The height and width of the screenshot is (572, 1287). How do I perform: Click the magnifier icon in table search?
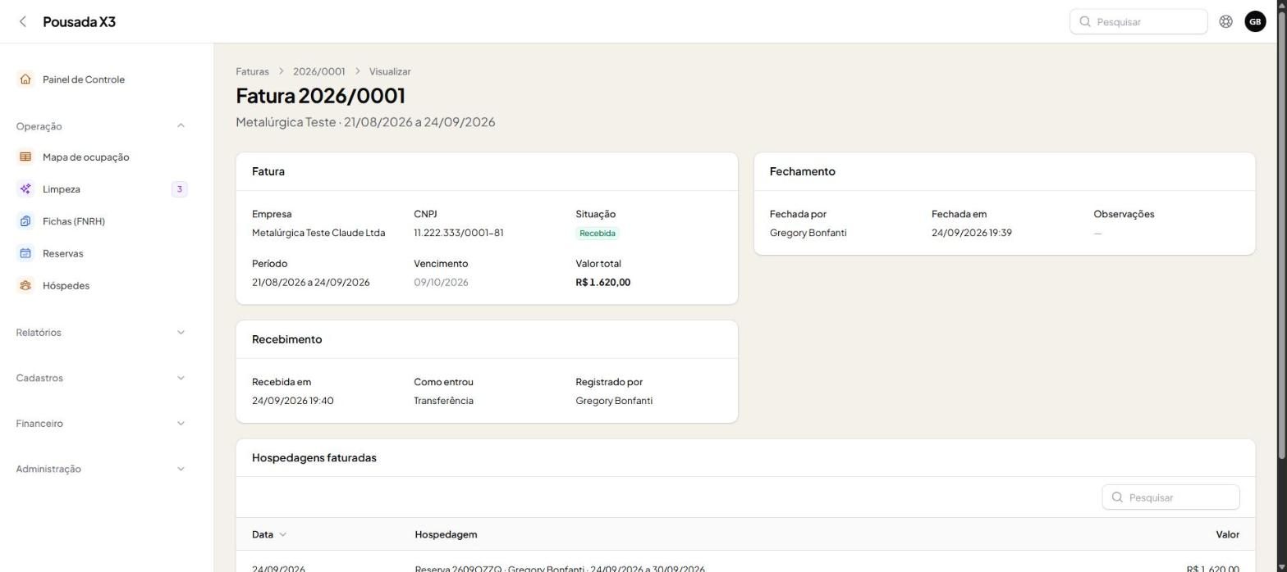point(1117,497)
